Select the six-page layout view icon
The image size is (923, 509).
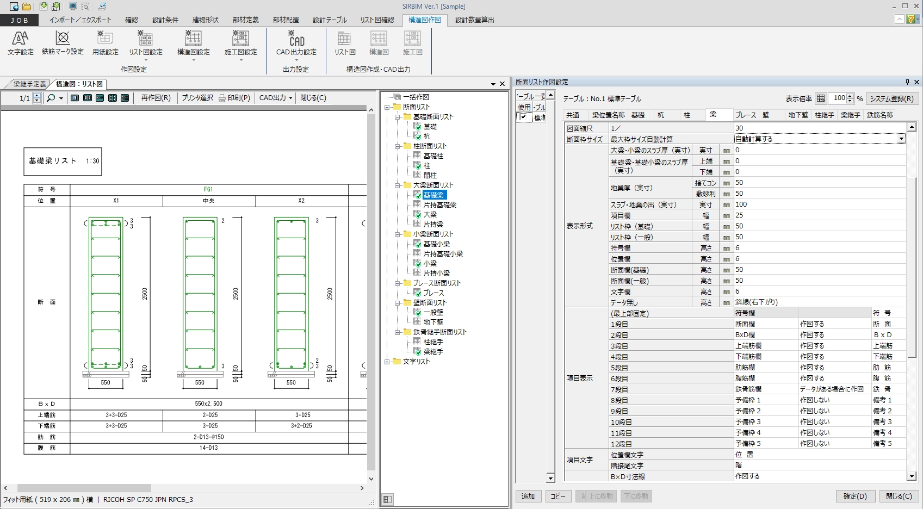click(125, 98)
